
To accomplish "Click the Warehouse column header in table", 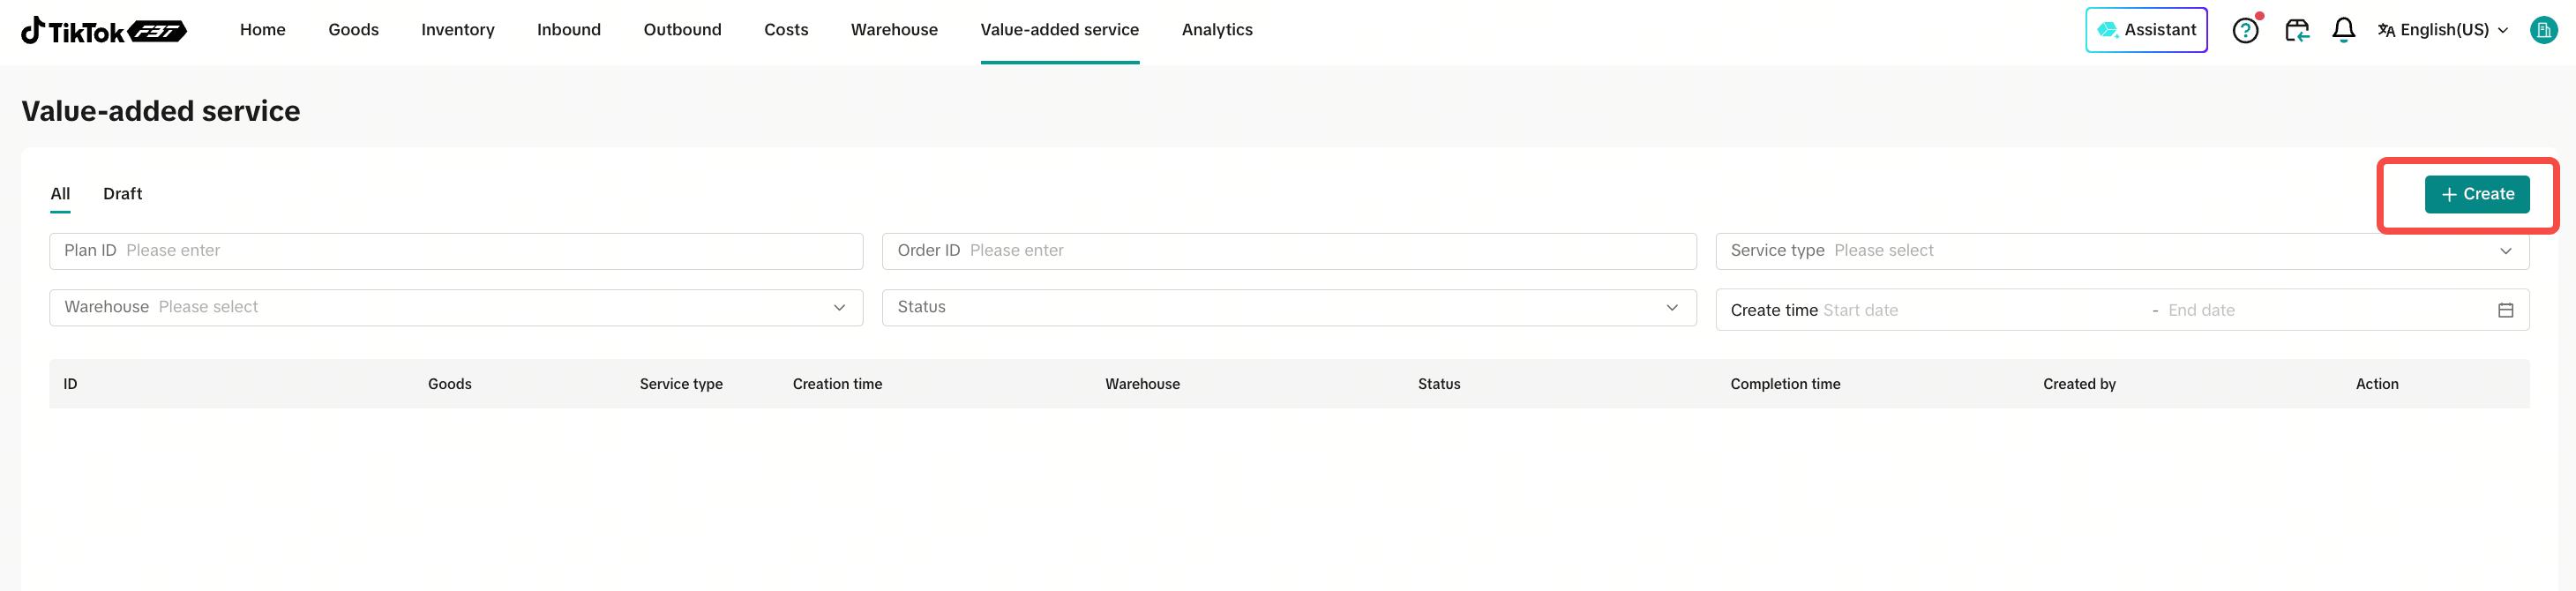I will click(x=1142, y=384).
